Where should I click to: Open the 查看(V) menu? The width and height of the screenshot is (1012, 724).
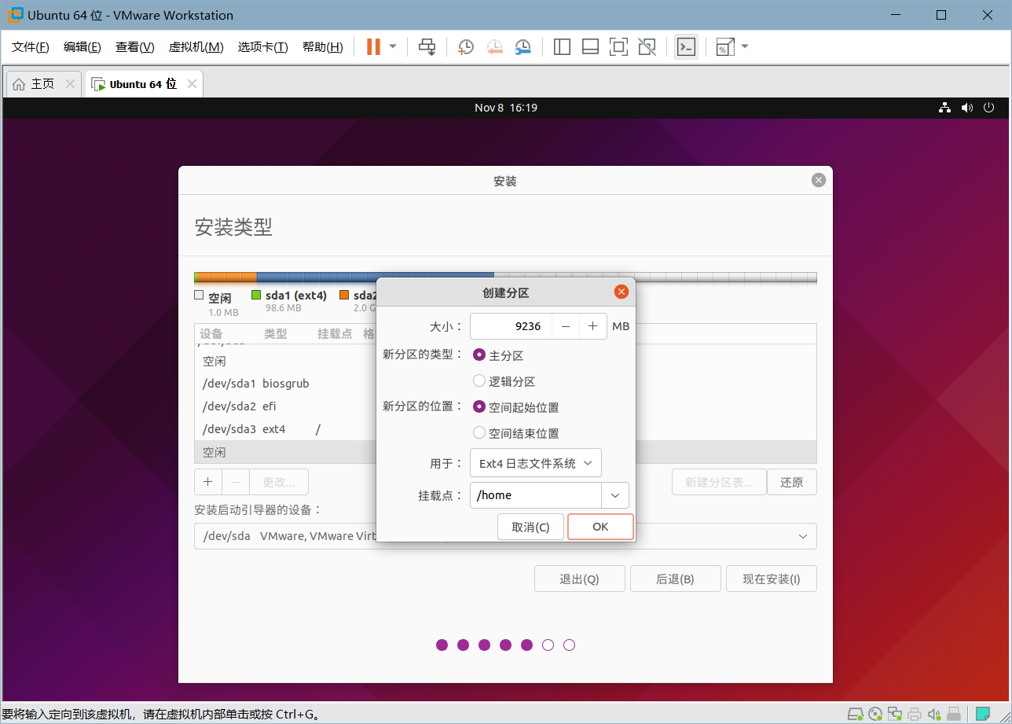135,47
